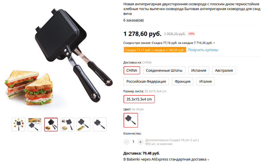Select the highlighted sandwich pan thumbnail
This screenshot has height=162, width=262.
coord(51,125)
